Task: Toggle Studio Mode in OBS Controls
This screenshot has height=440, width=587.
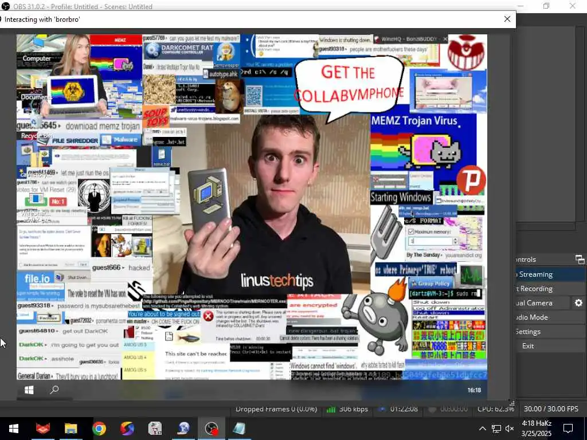Action: point(550,317)
